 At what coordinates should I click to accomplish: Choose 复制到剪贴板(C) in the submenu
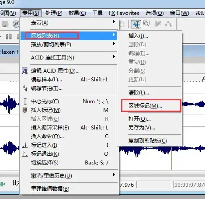149,141
